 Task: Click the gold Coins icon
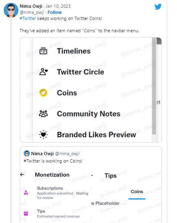43,93
